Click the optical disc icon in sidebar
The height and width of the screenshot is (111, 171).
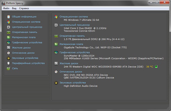coord(9,53)
